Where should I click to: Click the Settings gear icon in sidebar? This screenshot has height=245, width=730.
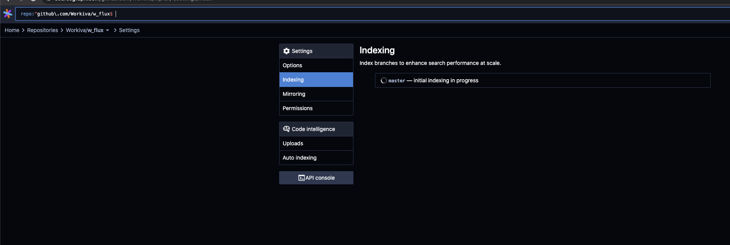pyautogui.click(x=287, y=51)
